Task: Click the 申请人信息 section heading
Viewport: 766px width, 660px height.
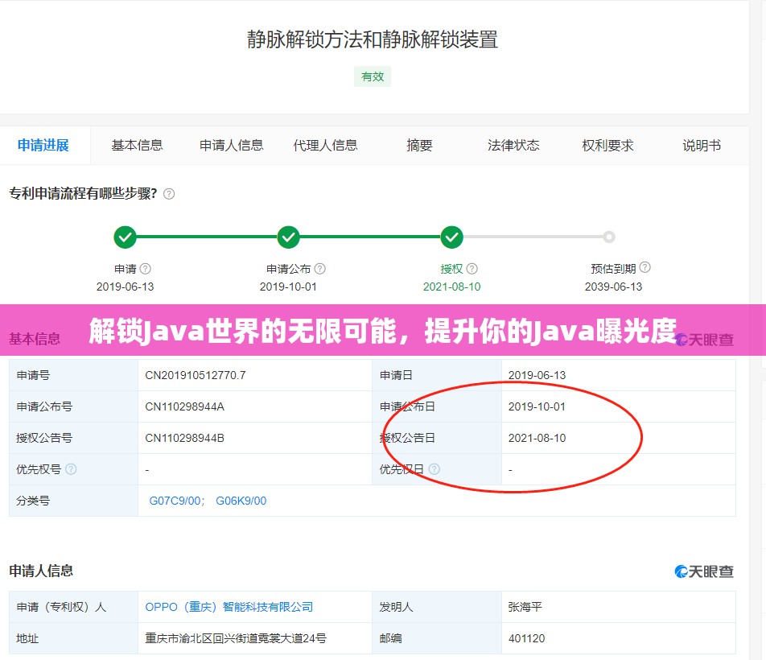Action: point(41,571)
